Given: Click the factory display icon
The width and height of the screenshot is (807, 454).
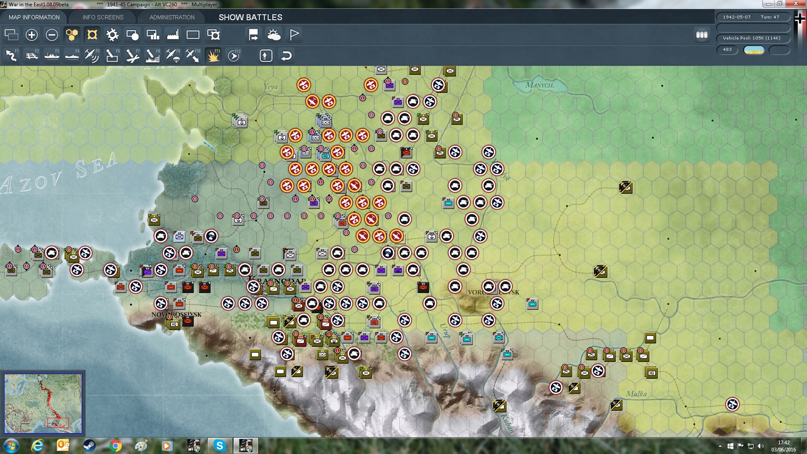Looking at the screenshot, I should coord(173,35).
